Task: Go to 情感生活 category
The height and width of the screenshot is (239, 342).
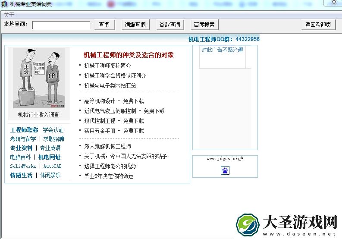Action: tap(21, 175)
